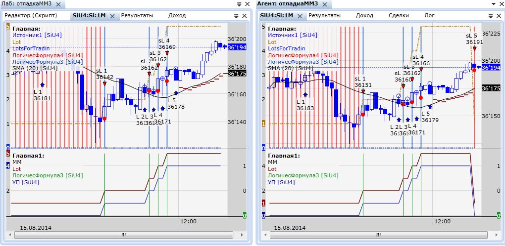Click LotsForTradin legend in Агент chart
The width and height of the screenshot is (505, 246).
click(x=287, y=48)
